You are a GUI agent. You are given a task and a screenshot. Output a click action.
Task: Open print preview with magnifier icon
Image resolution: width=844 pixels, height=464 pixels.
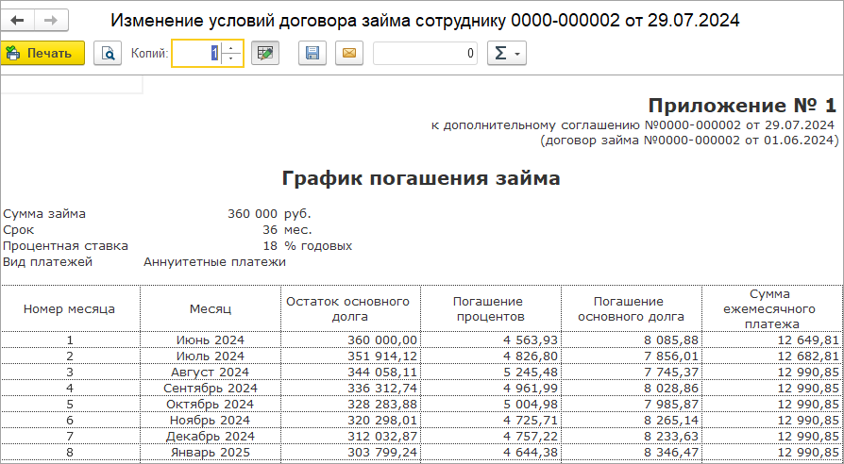click(x=108, y=53)
